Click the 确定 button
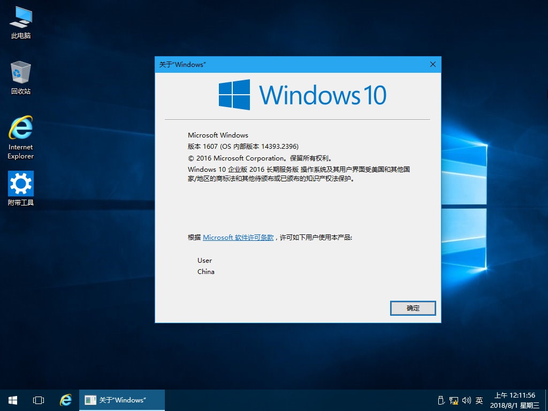Image resolution: width=548 pixels, height=411 pixels. 413,308
